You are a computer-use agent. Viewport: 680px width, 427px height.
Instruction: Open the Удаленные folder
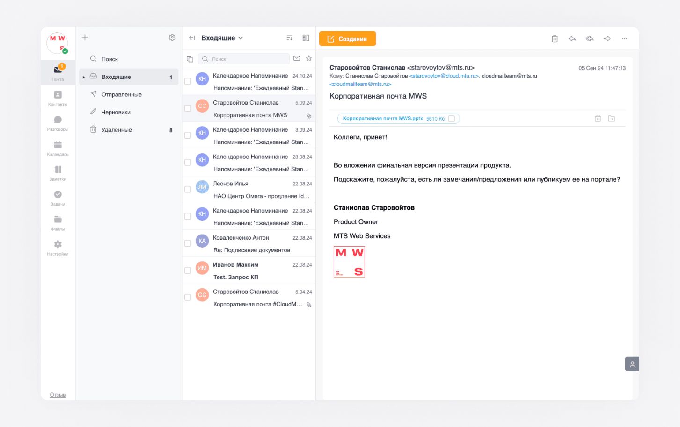129,130
